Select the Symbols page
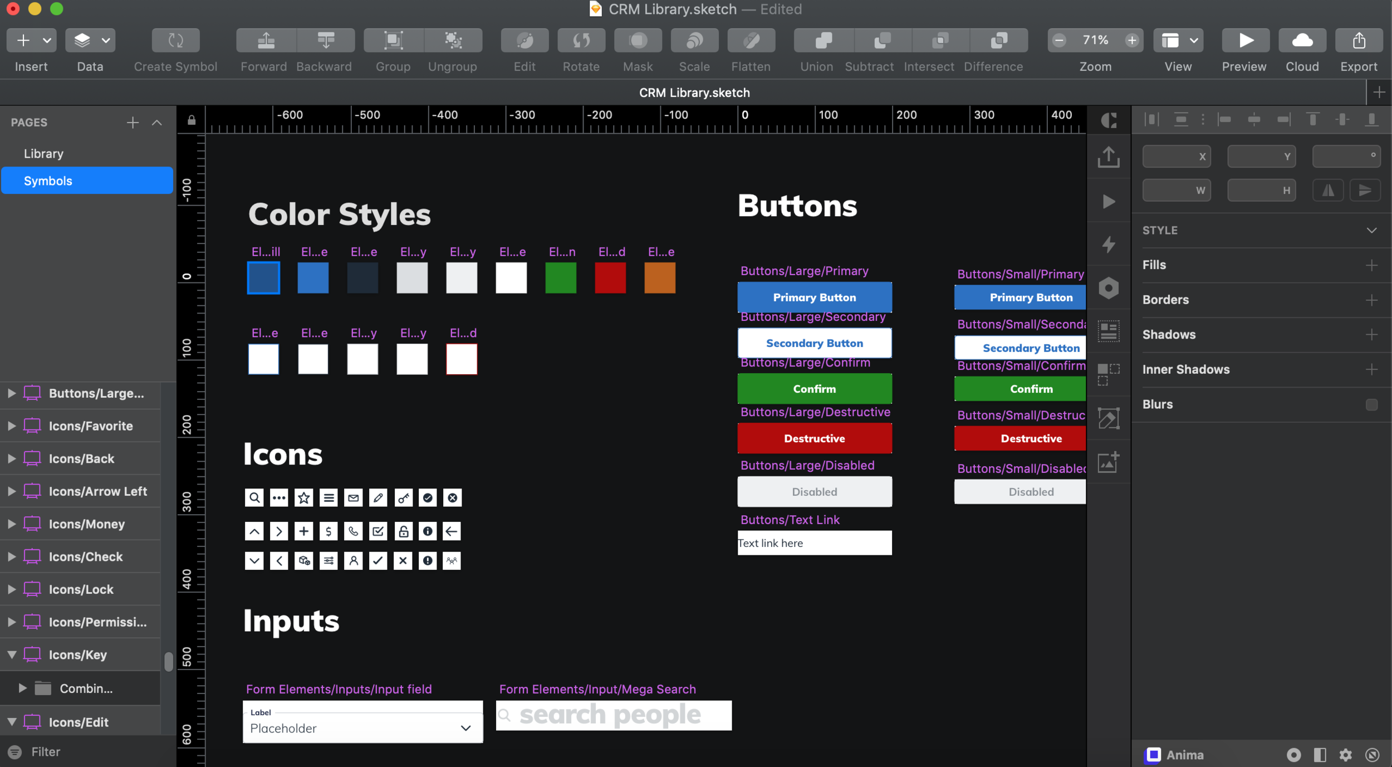The image size is (1392, 767). pos(87,180)
